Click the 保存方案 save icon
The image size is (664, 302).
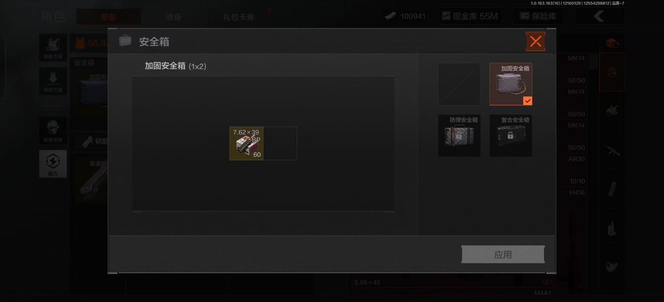(53, 81)
